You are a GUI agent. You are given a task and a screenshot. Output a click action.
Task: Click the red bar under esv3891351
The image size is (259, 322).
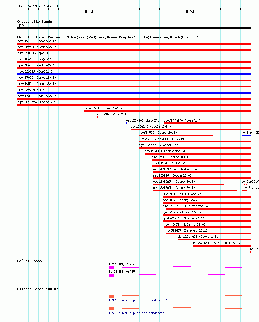pos(222,246)
